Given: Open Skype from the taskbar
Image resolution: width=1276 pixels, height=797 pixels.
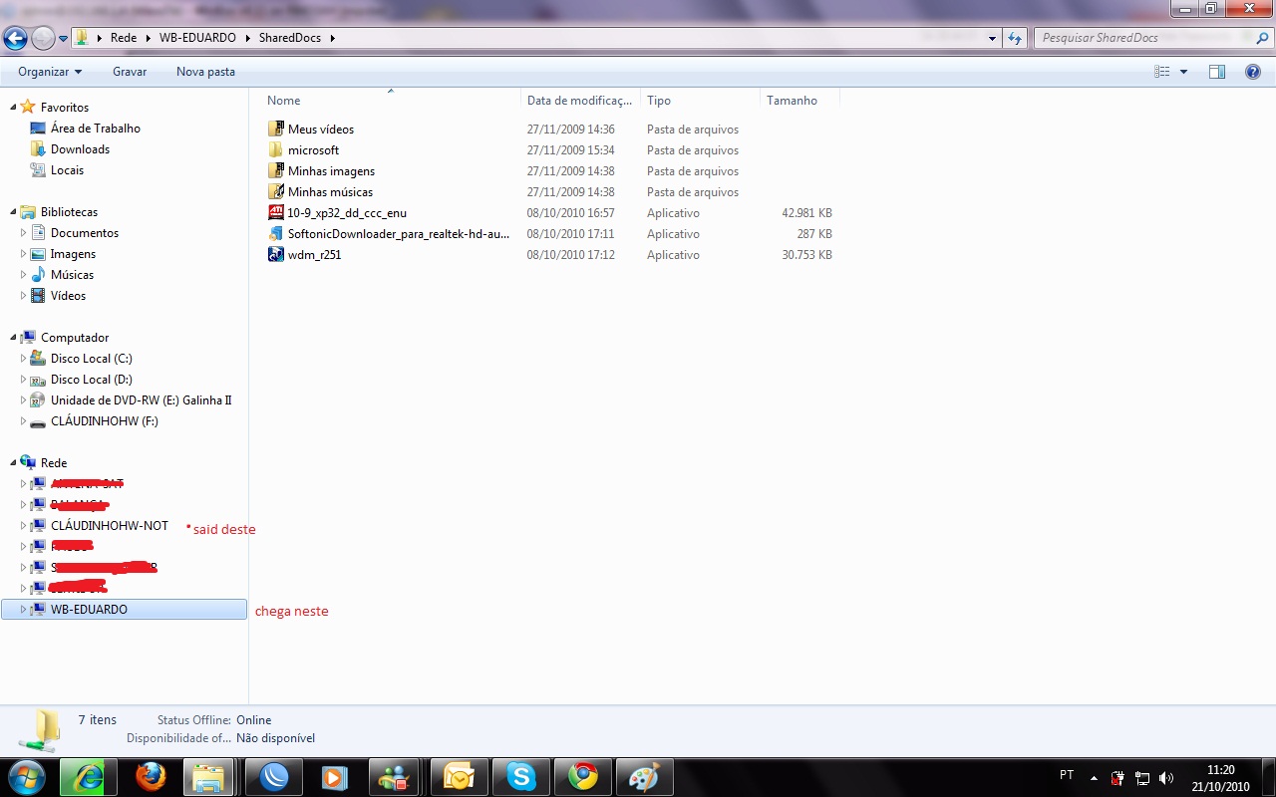Looking at the screenshot, I should coord(520,777).
